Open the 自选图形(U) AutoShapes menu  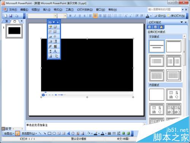pyautogui.click(x=29, y=133)
